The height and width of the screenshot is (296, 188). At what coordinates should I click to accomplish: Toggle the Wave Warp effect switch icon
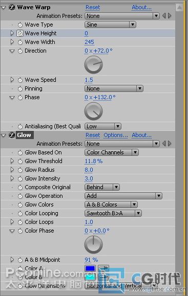[x=12, y=7]
